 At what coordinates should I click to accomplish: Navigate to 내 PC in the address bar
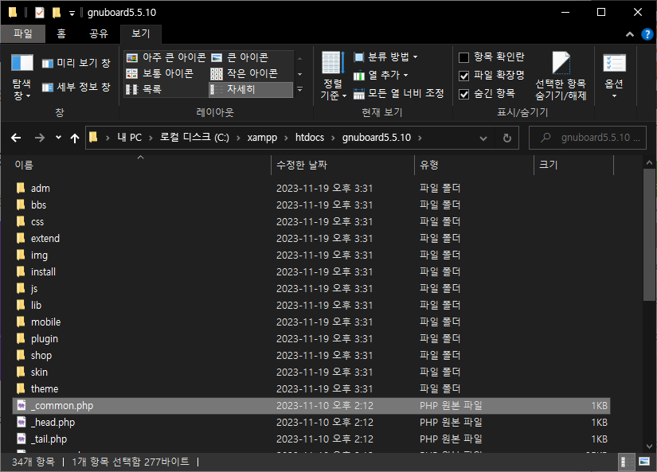130,138
